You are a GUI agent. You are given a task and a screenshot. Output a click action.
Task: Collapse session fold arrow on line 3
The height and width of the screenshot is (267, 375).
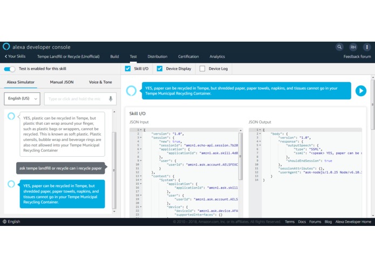[141, 137]
